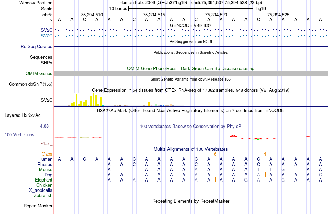
Task: Click the OMIM Gene Phenotypes green title
Action: coord(191,69)
